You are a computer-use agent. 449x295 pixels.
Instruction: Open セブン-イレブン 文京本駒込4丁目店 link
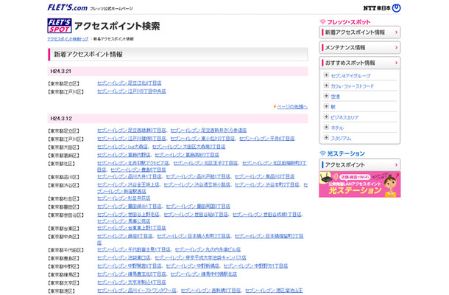(132, 282)
